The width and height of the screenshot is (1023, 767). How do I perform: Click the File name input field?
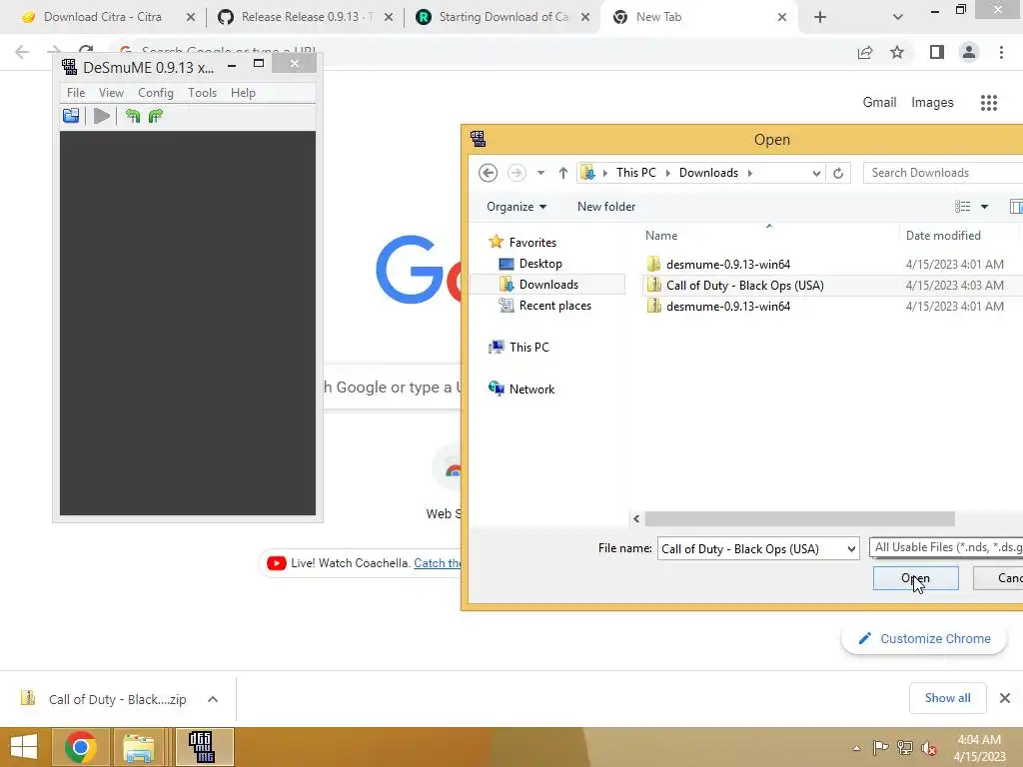point(751,549)
